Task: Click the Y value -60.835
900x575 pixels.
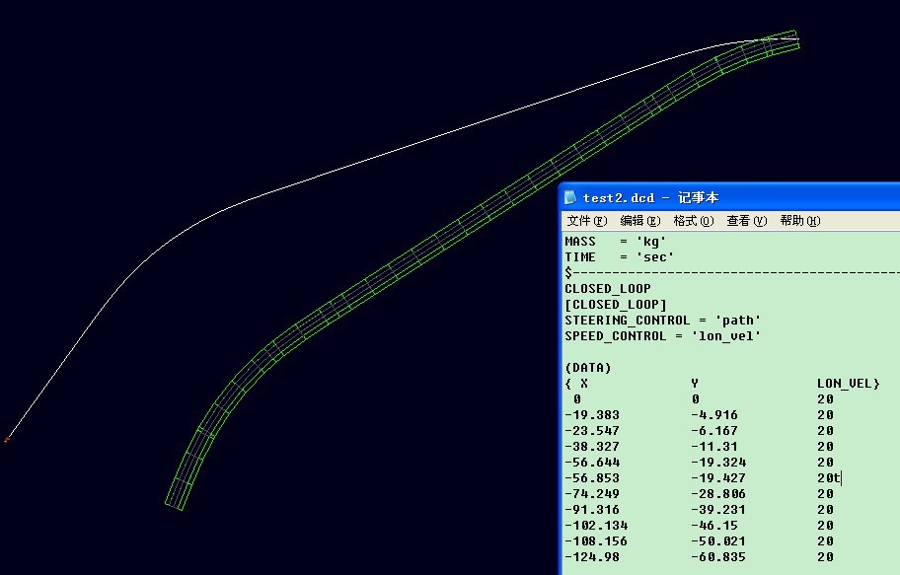Action: (x=718, y=556)
